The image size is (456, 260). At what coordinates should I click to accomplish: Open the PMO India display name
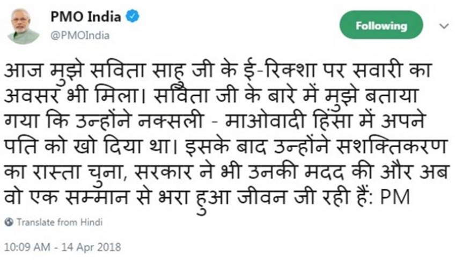(86, 16)
